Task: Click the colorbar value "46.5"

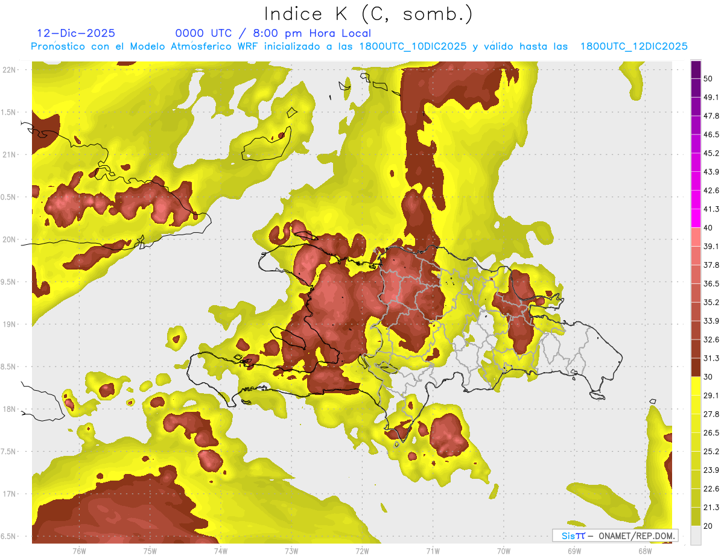Action: (x=711, y=135)
